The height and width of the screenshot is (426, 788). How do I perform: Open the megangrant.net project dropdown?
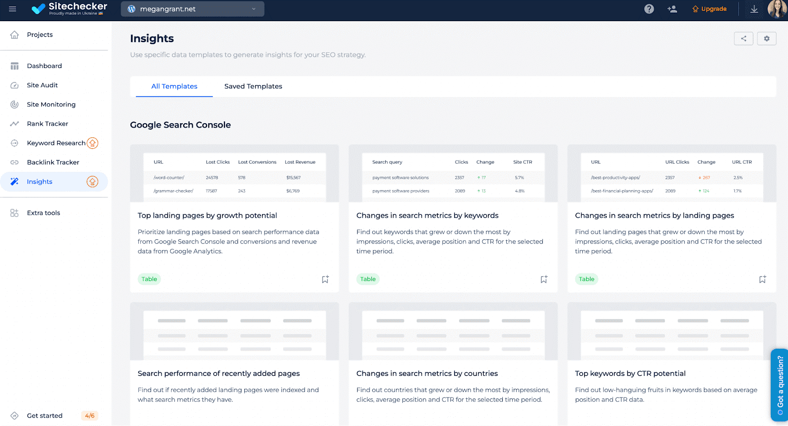click(193, 9)
